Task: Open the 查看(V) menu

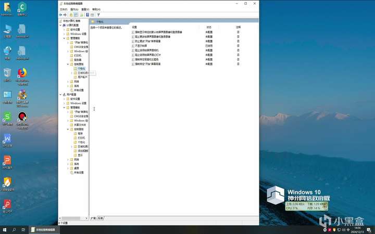Action: [x=85, y=9]
